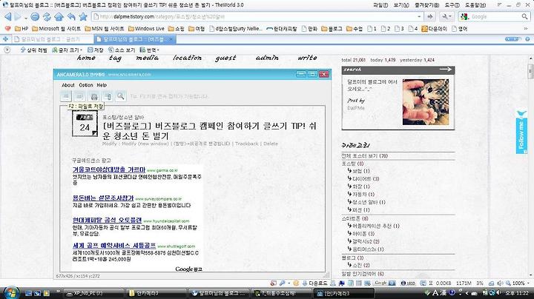
Task: Click the Trackback link under post title
Action: (x=246, y=144)
